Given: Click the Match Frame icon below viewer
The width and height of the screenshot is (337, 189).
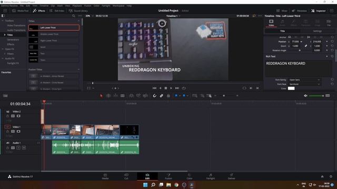Looking at the screenshot, I should click(244, 88).
